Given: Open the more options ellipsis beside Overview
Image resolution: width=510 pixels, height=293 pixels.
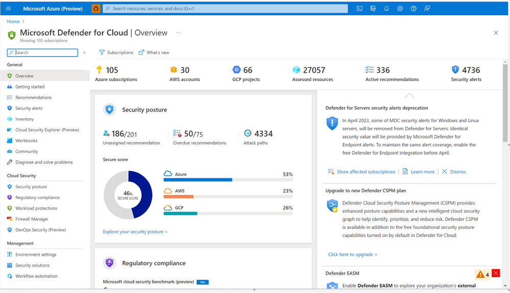Looking at the screenshot, I should (x=178, y=33).
